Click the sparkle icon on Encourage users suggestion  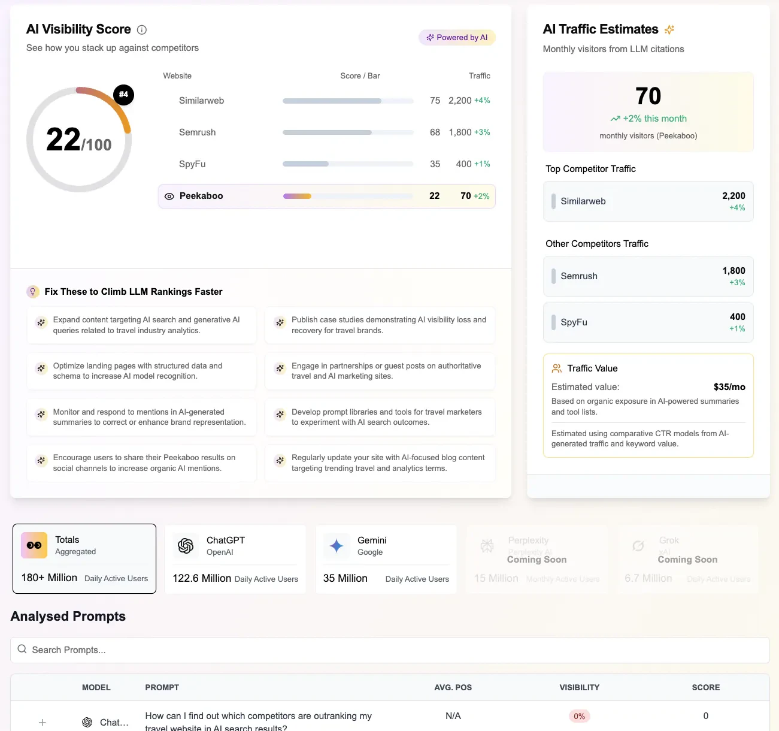pyautogui.click(x=41, y=461)
